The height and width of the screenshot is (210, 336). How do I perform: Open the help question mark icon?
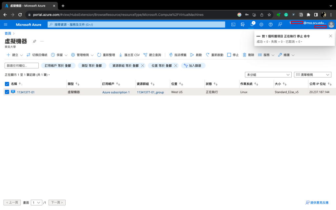coord(271,24)
